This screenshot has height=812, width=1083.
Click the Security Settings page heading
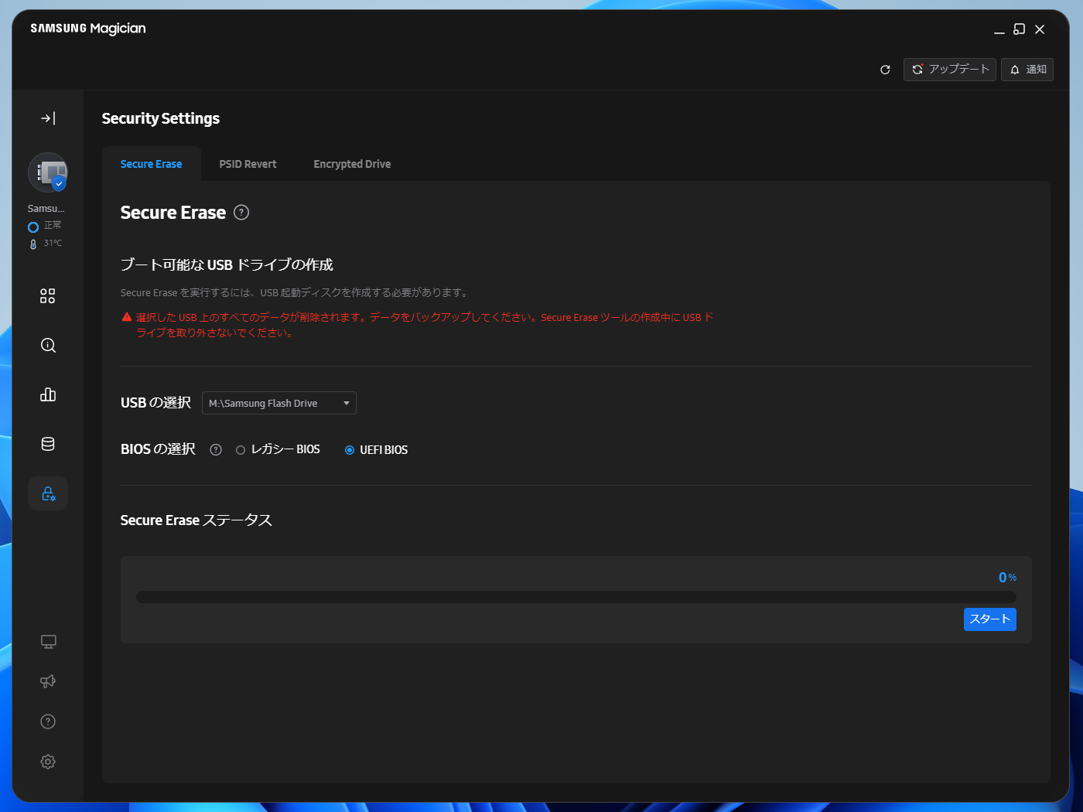(x=161, y=118)
